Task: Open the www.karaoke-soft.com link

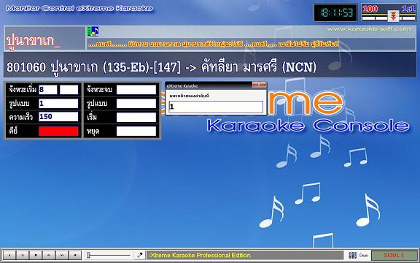Action: (x=369, y=28)
